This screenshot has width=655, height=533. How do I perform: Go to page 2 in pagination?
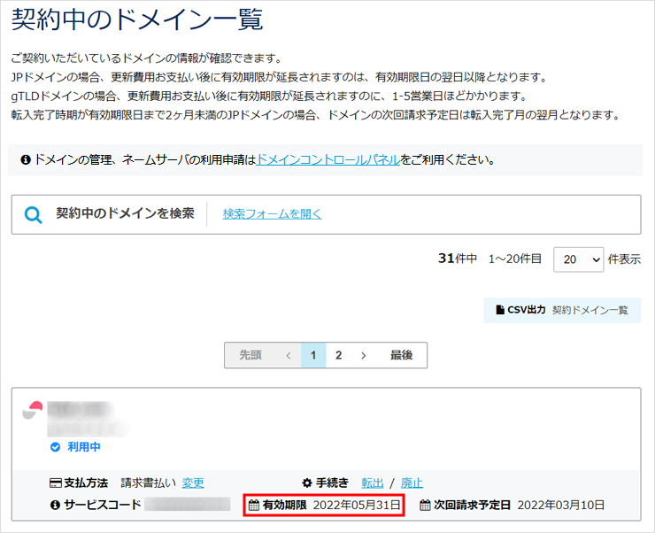tap(338, 355)
